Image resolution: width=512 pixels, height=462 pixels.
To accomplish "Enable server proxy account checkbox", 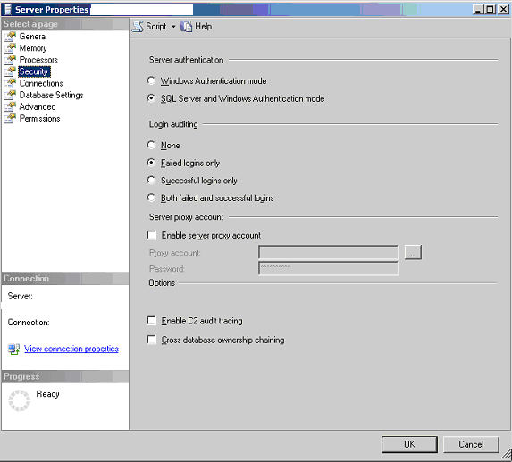I will point(152,235).
